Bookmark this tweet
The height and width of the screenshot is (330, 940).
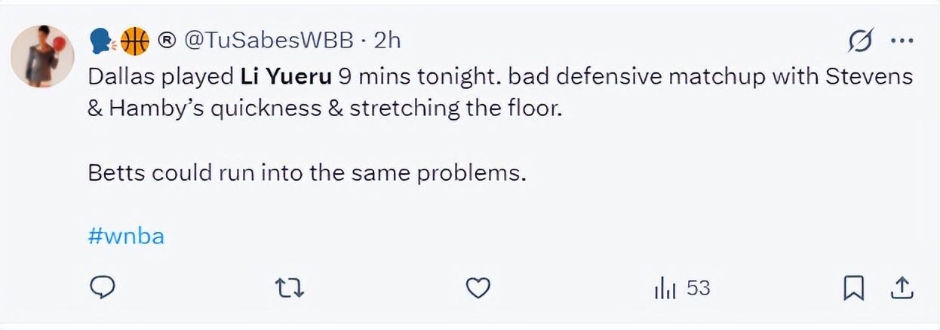tap(853, 287)
